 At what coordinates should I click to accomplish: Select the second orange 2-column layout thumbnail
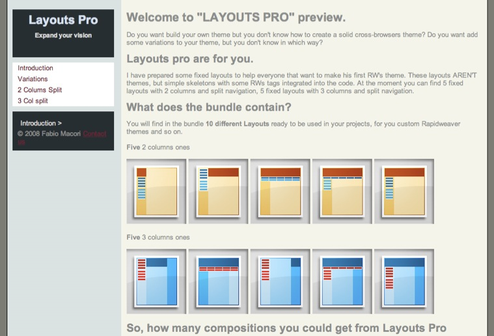point(219,191)
